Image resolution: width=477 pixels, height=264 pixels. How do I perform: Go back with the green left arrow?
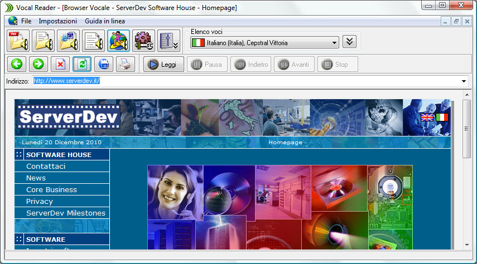[x=17, y=64]
